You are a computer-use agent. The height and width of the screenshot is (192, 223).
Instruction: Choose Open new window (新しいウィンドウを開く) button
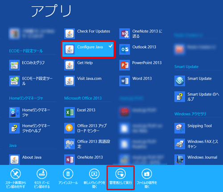pos(95,178)
